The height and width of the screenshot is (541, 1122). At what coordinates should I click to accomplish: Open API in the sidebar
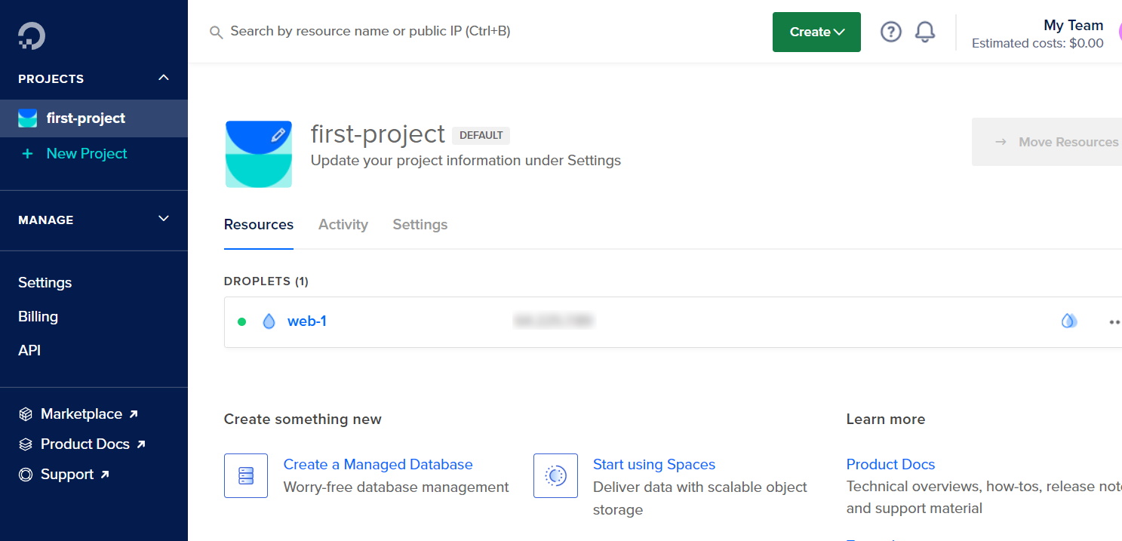(x=29, y=351)
